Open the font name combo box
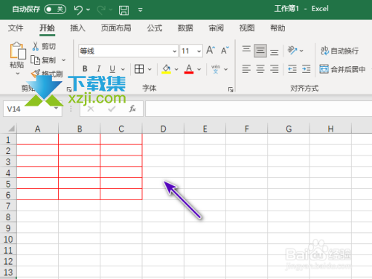The height and width of the screenshot is (279, 372). pos(128,51)
